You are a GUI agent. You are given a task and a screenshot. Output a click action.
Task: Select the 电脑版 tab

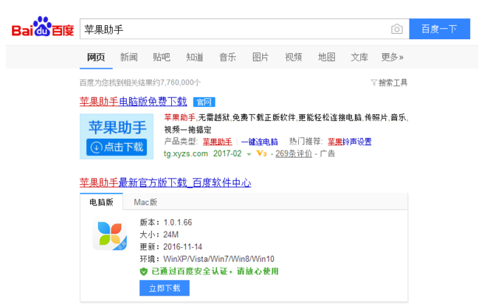pos(101,202)
